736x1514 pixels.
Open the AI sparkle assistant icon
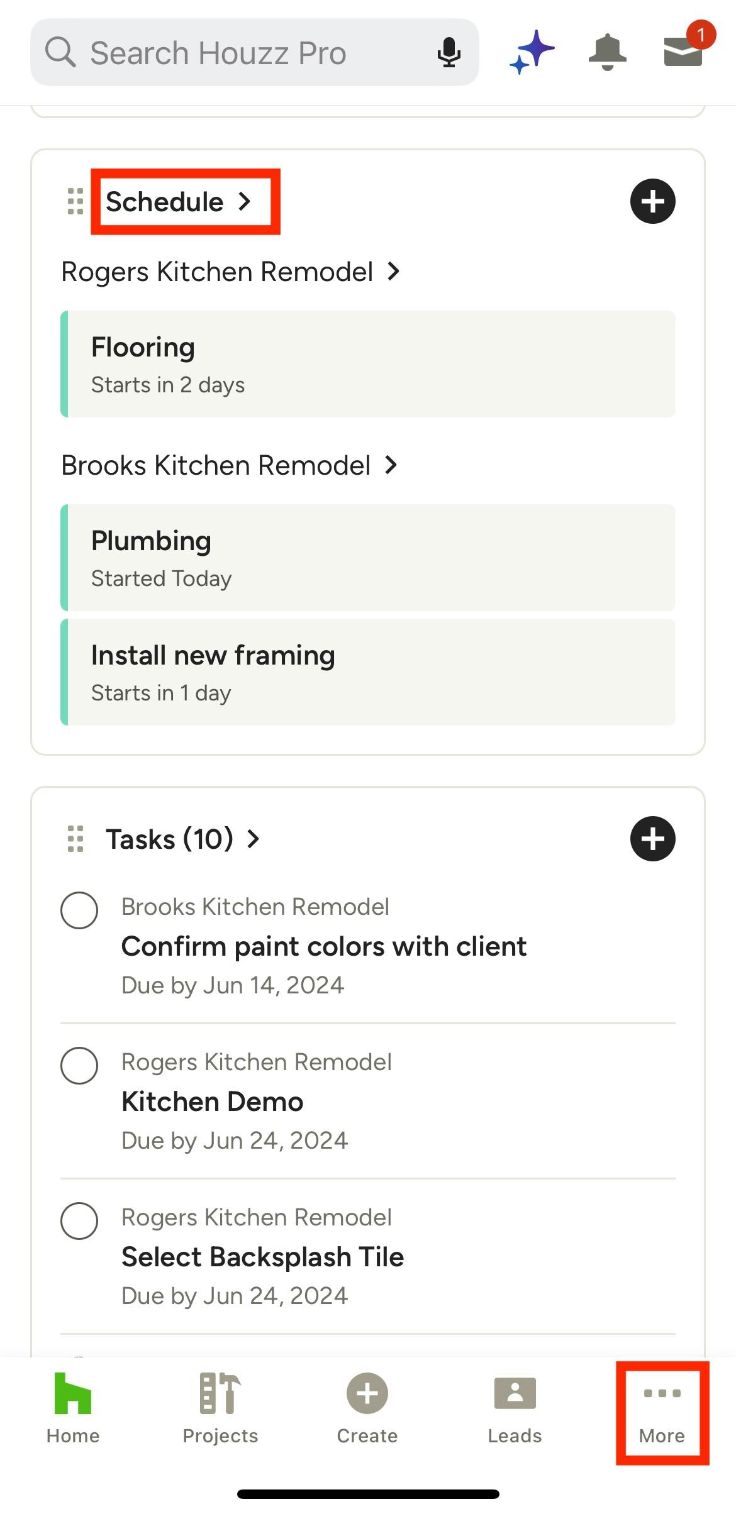pyautogui.click(x=532, y=52)
